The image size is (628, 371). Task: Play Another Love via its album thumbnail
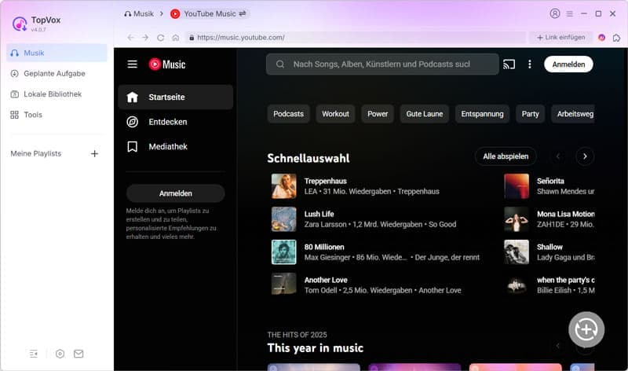pos(284,285)
